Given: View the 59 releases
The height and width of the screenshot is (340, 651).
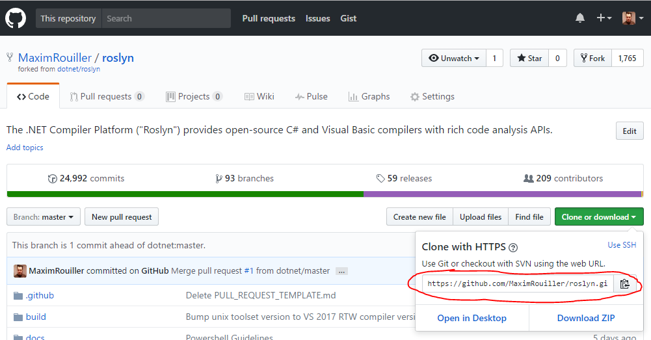Looking at the screenshot, I should pos(404,179).
